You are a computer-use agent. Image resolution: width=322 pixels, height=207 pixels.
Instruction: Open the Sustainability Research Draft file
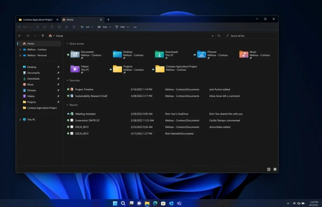point(91,96)
